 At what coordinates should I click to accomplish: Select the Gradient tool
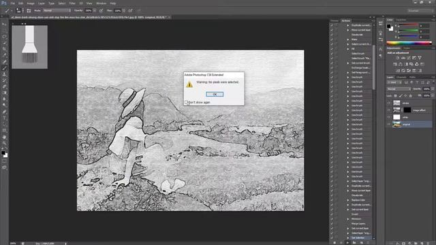[x=4, y=93]
